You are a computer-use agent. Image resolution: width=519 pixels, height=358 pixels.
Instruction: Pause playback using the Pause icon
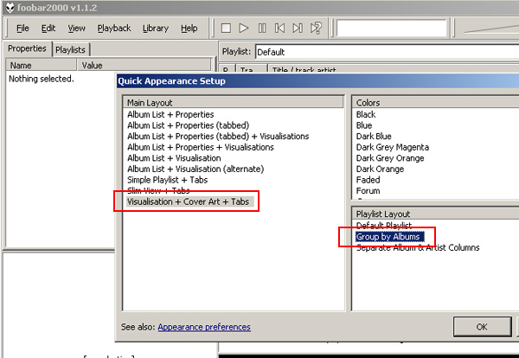262,29
